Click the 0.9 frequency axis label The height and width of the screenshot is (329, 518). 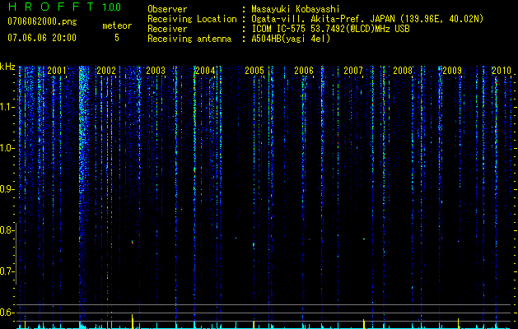point(7,189)
